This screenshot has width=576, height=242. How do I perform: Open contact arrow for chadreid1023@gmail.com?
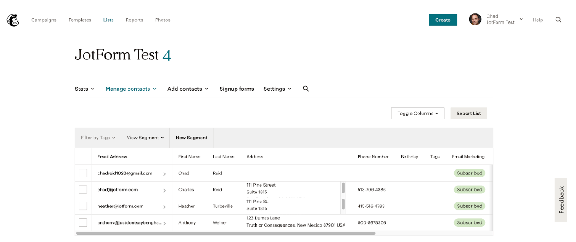(x=164, y=174)
